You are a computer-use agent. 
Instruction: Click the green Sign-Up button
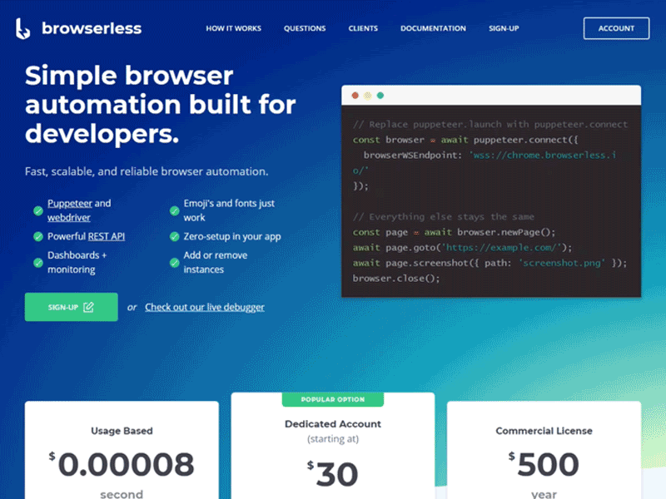(72, 307)
